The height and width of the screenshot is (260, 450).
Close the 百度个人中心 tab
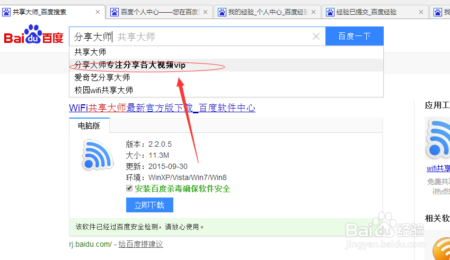click(206, 12)
